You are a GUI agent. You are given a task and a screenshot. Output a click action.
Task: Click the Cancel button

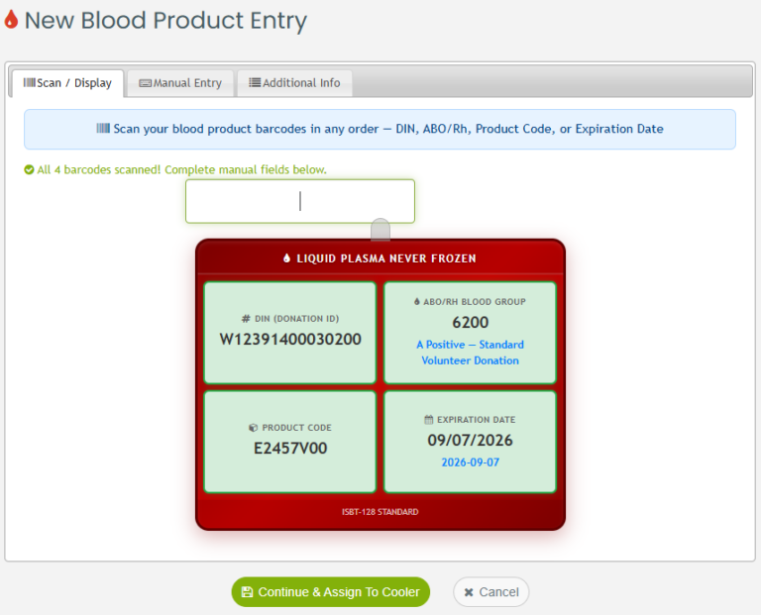tap(491, 591)
